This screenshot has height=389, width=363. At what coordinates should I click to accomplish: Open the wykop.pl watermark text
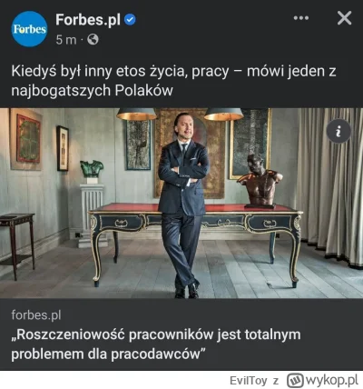click(332, 379)
